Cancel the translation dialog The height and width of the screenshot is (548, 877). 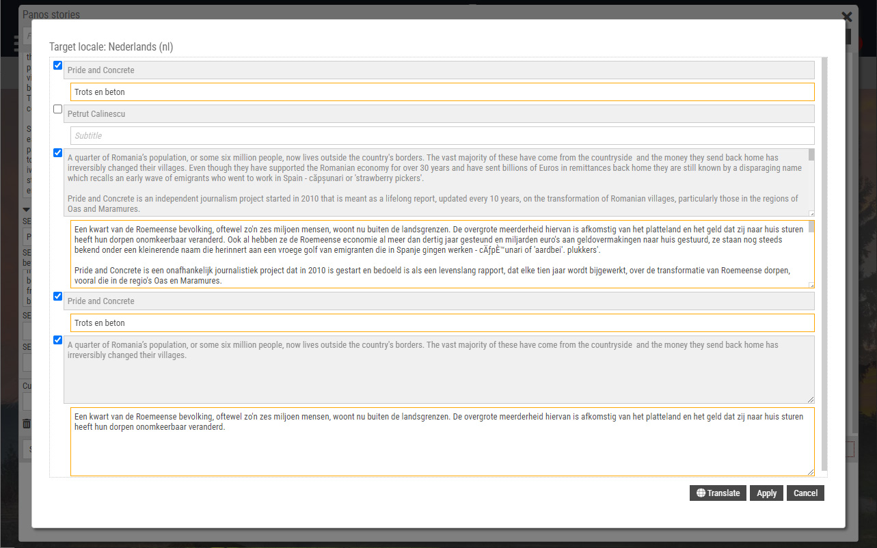click(x=805, y=493)
